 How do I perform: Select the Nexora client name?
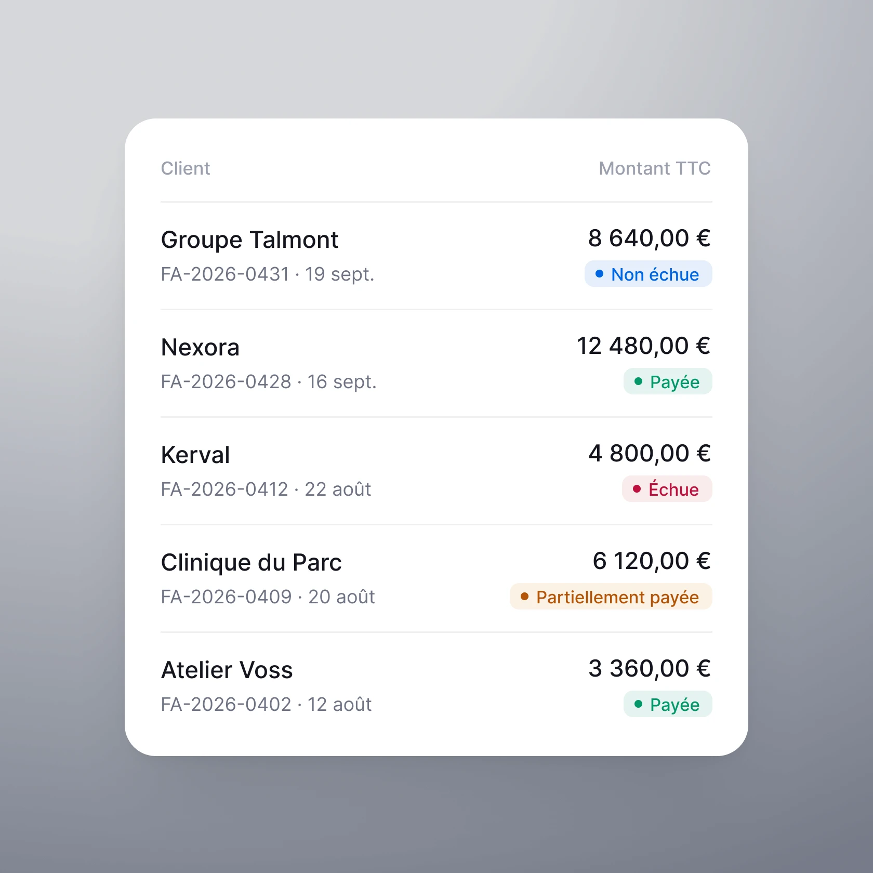pos(200,347)
